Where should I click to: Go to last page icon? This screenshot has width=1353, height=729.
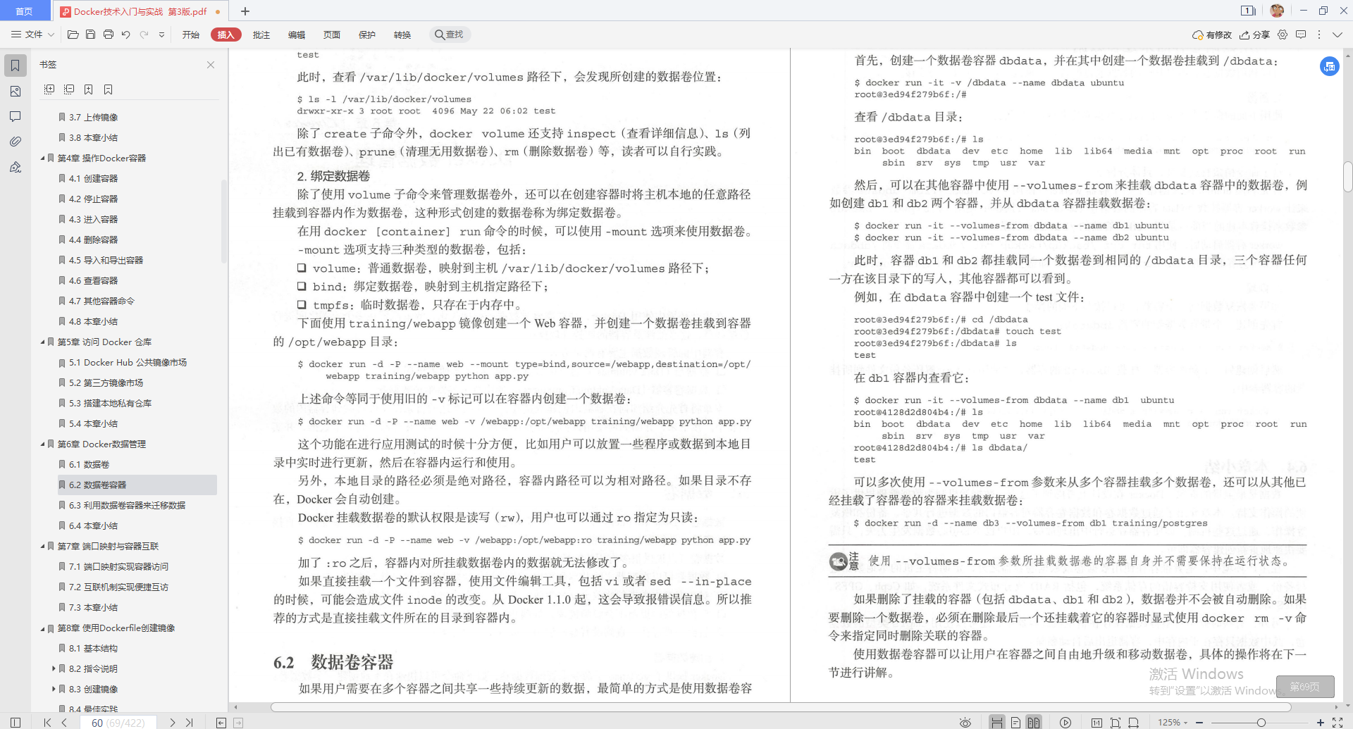(189, 723)
